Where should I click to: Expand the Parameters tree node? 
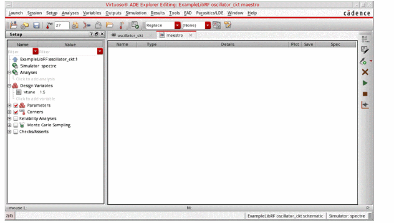(9, 105)
